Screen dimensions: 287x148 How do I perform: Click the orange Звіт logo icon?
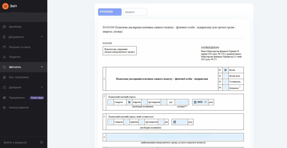[x=5, y=6]
